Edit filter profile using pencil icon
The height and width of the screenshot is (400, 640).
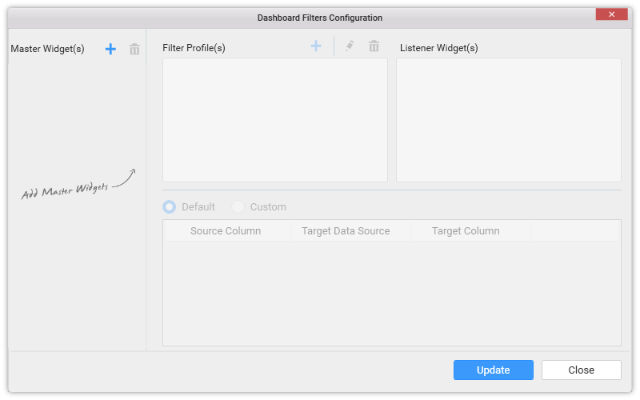pyautogui.click(x=350, y=46)
